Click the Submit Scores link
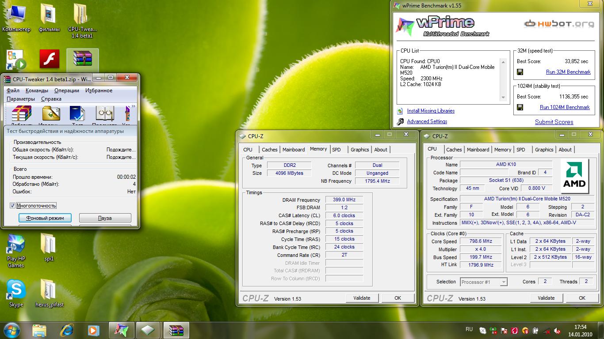The width and height of the screenshot is (604, 339). [x=554, y=122]
